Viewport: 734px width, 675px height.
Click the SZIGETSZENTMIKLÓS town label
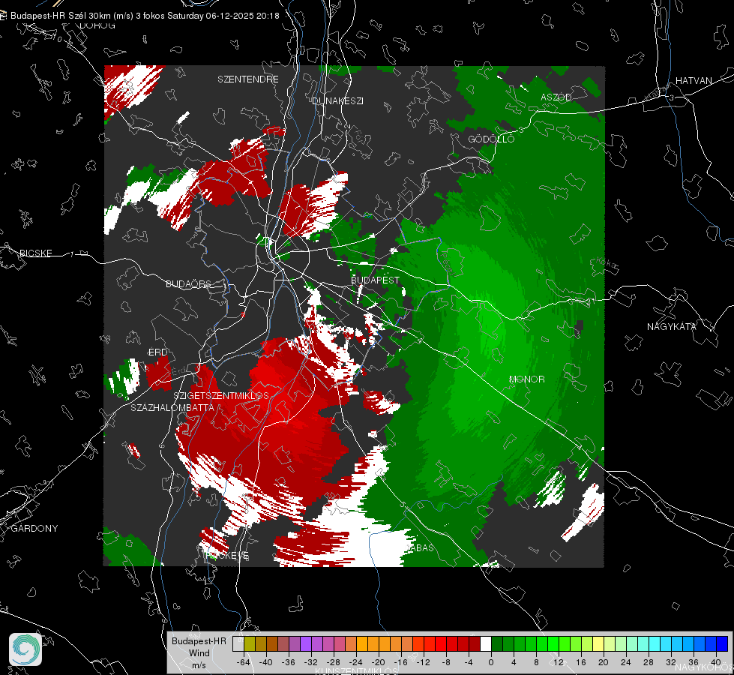click(x=221, y=395)
